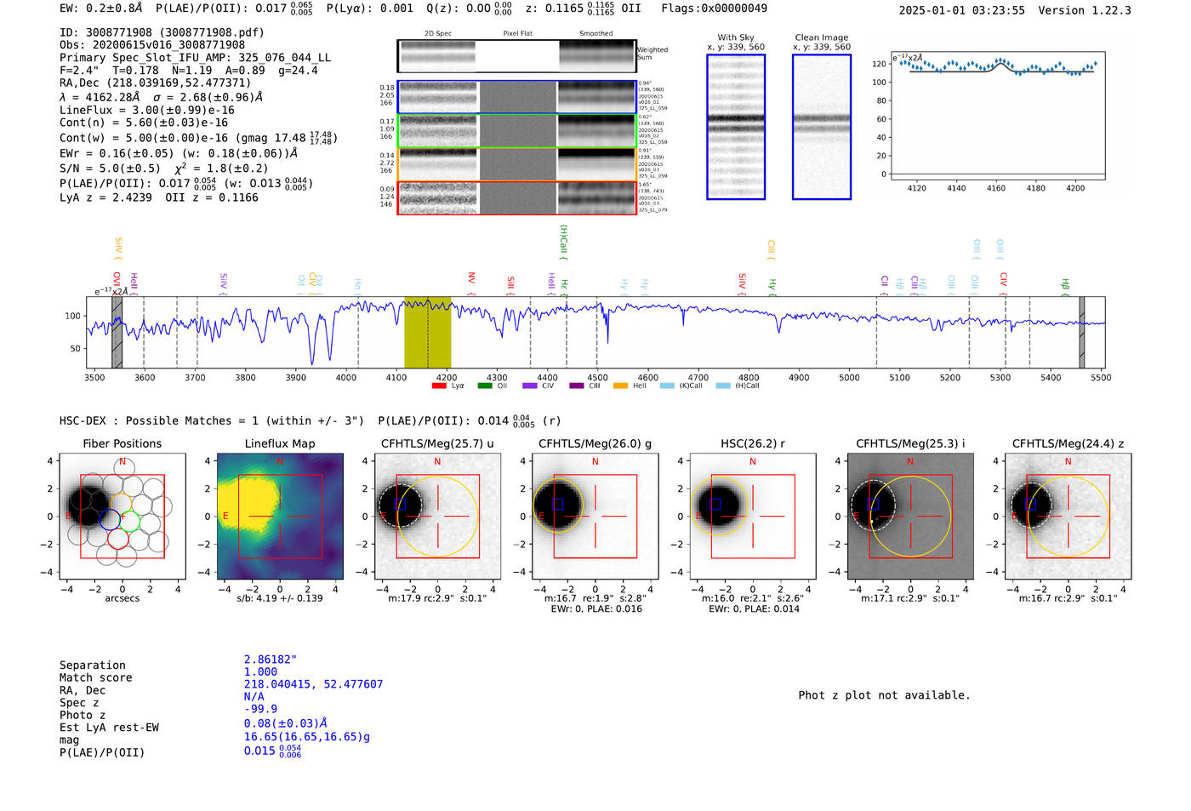The width and height of the screenshot is (1191, 811).
Task: Click the match score value 1.000
Action: tap(260, 671)
